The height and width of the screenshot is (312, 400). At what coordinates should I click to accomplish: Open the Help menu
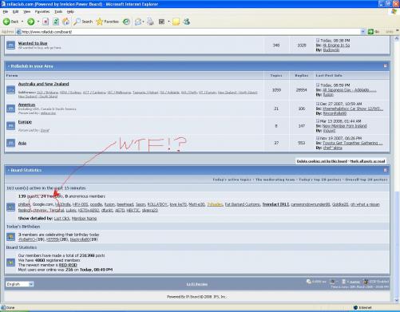(x=70, y=12)
